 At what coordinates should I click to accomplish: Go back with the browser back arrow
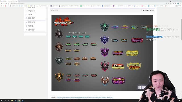click(x=1, y=4)
